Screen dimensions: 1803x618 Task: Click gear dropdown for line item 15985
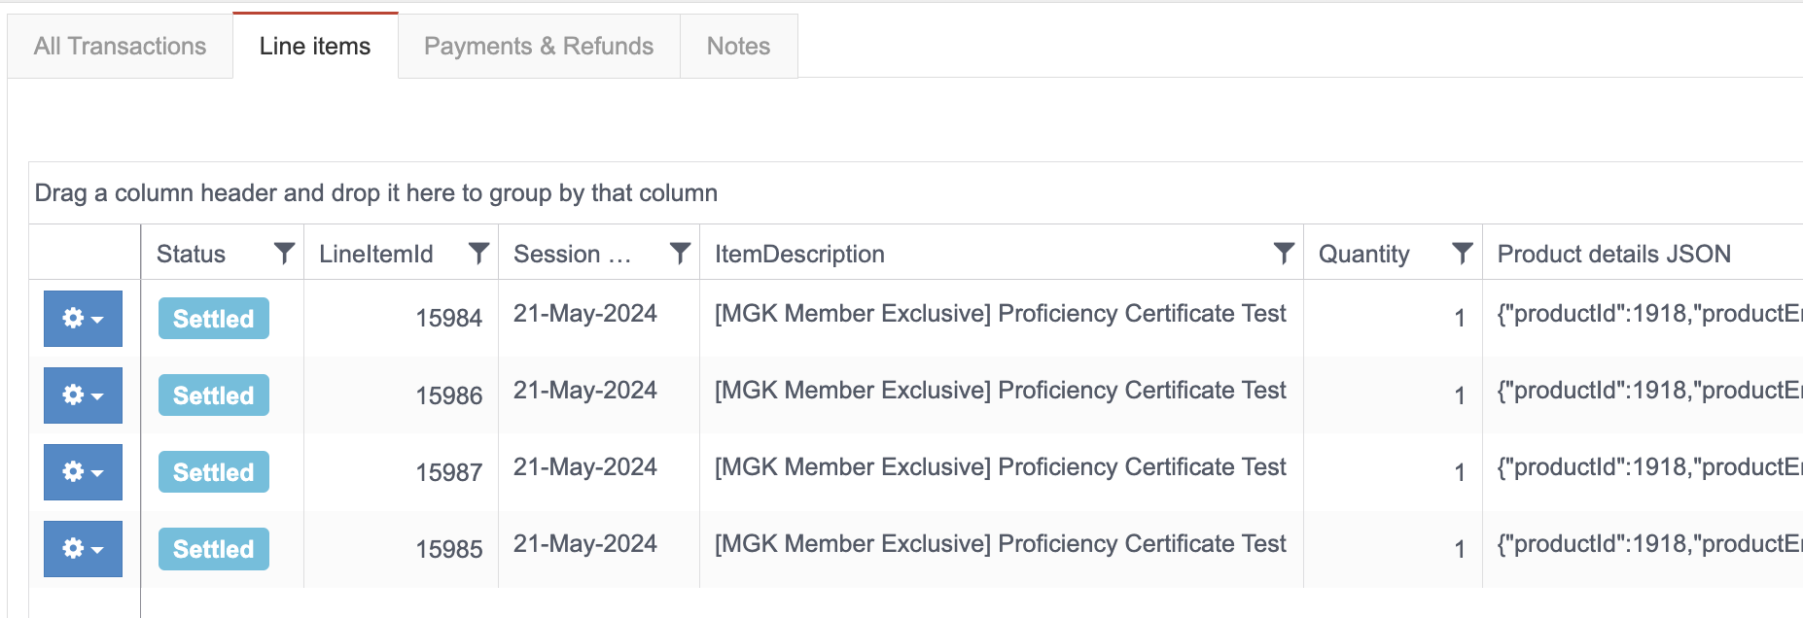(x=83, y=549)
